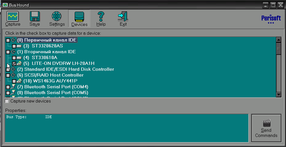Click controller icon of Первичный канал IDE
This screenshot has width=286, height=147.
pos(13,40)
